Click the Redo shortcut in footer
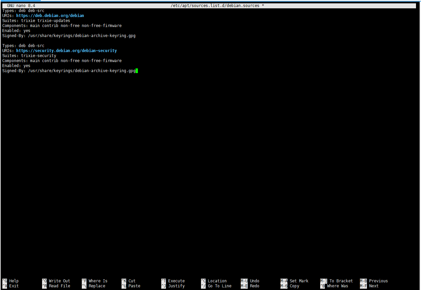Screen dimensions: 421x290 [254, 286]
